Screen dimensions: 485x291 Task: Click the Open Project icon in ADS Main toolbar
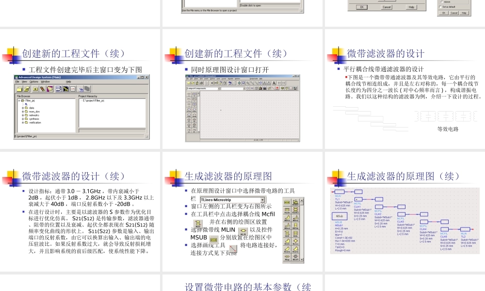pos(27,89)
